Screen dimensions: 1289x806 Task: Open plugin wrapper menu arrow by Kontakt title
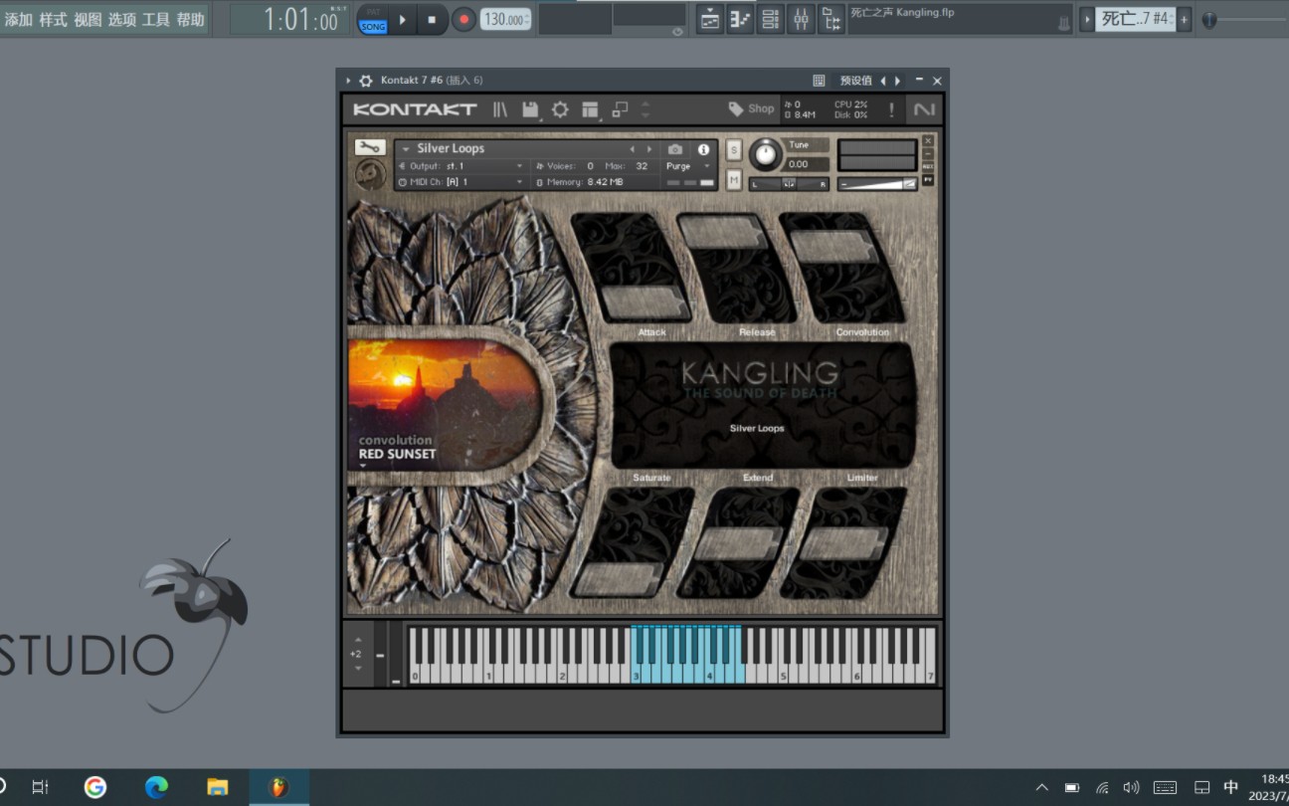point(348,81)
